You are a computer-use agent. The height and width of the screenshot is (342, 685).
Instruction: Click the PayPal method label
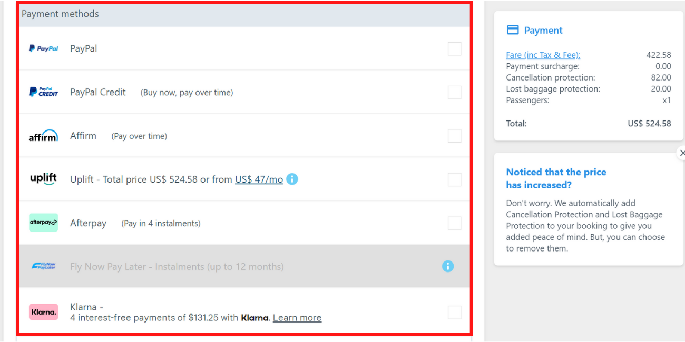pos(84,48)
